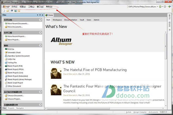Viewport: 173px width, 115px height.
Task: Click the Blank Project (Library Package) icon
Action: pyautogui.click(x=6, y=79)
